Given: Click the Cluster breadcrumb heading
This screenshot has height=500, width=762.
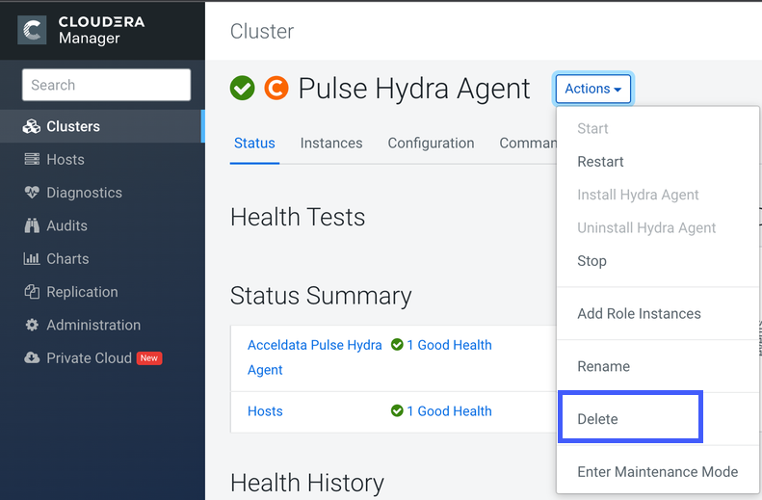Looking at the screenshot, I should tap(262, 31).
